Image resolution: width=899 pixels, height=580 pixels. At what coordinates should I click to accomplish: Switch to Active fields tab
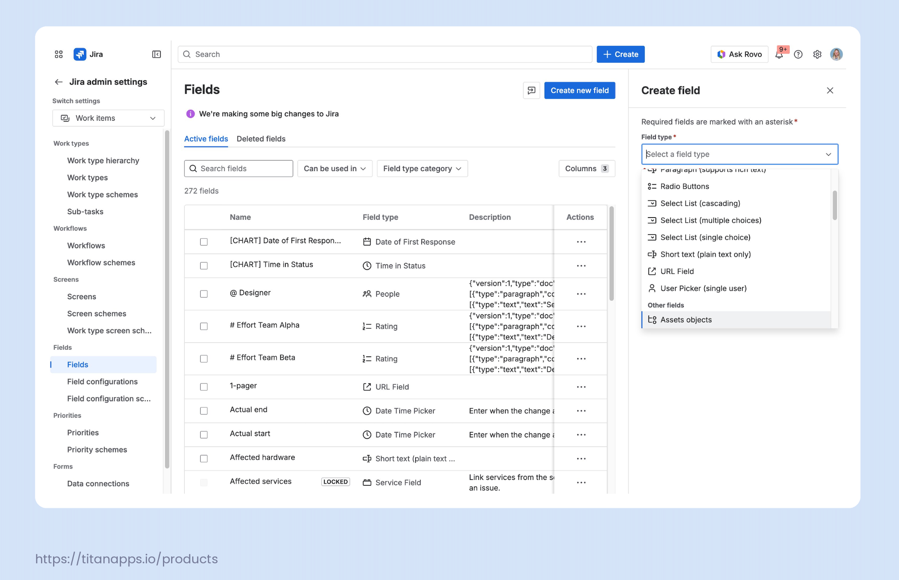(x=206, y=139)
